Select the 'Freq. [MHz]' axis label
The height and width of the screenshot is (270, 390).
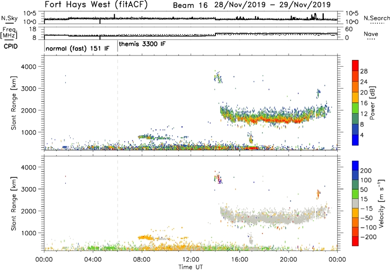9,33
